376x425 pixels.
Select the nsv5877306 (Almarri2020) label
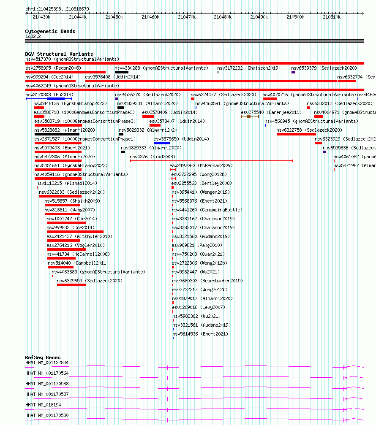click(x=65, y=157)
